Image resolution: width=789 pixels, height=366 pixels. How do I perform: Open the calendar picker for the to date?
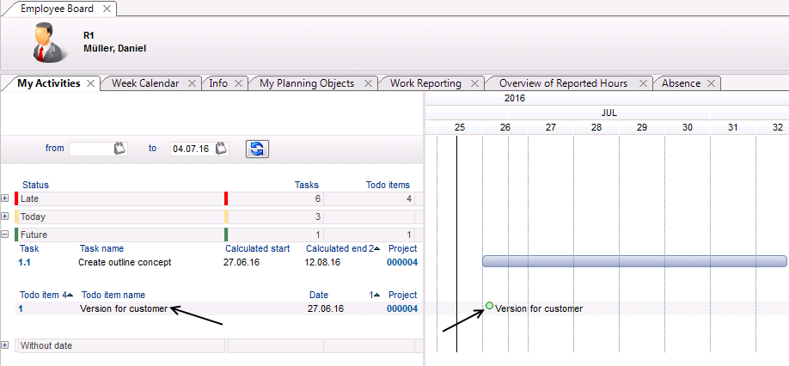point(222,149)
